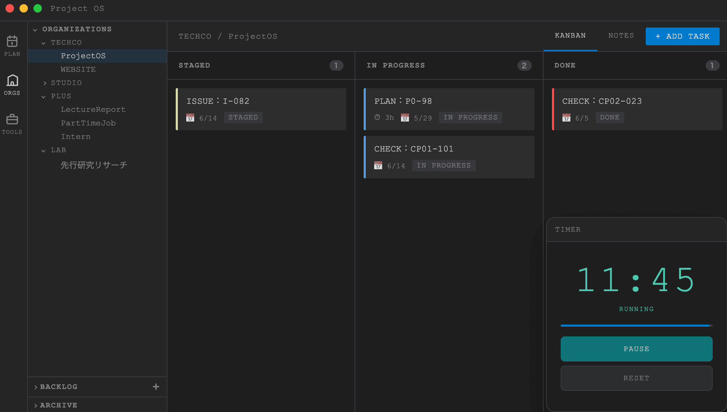The height and width of the screenshot is (412, 727).
Task: Click the Add Task button
Action: [682, 36]
